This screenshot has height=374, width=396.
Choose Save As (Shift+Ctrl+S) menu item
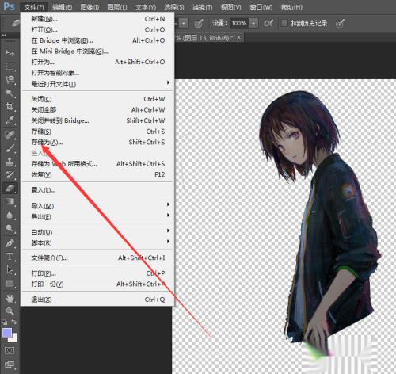coord(97,143)
